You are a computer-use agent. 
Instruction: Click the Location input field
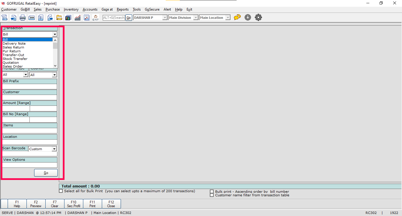pos(30,142)
